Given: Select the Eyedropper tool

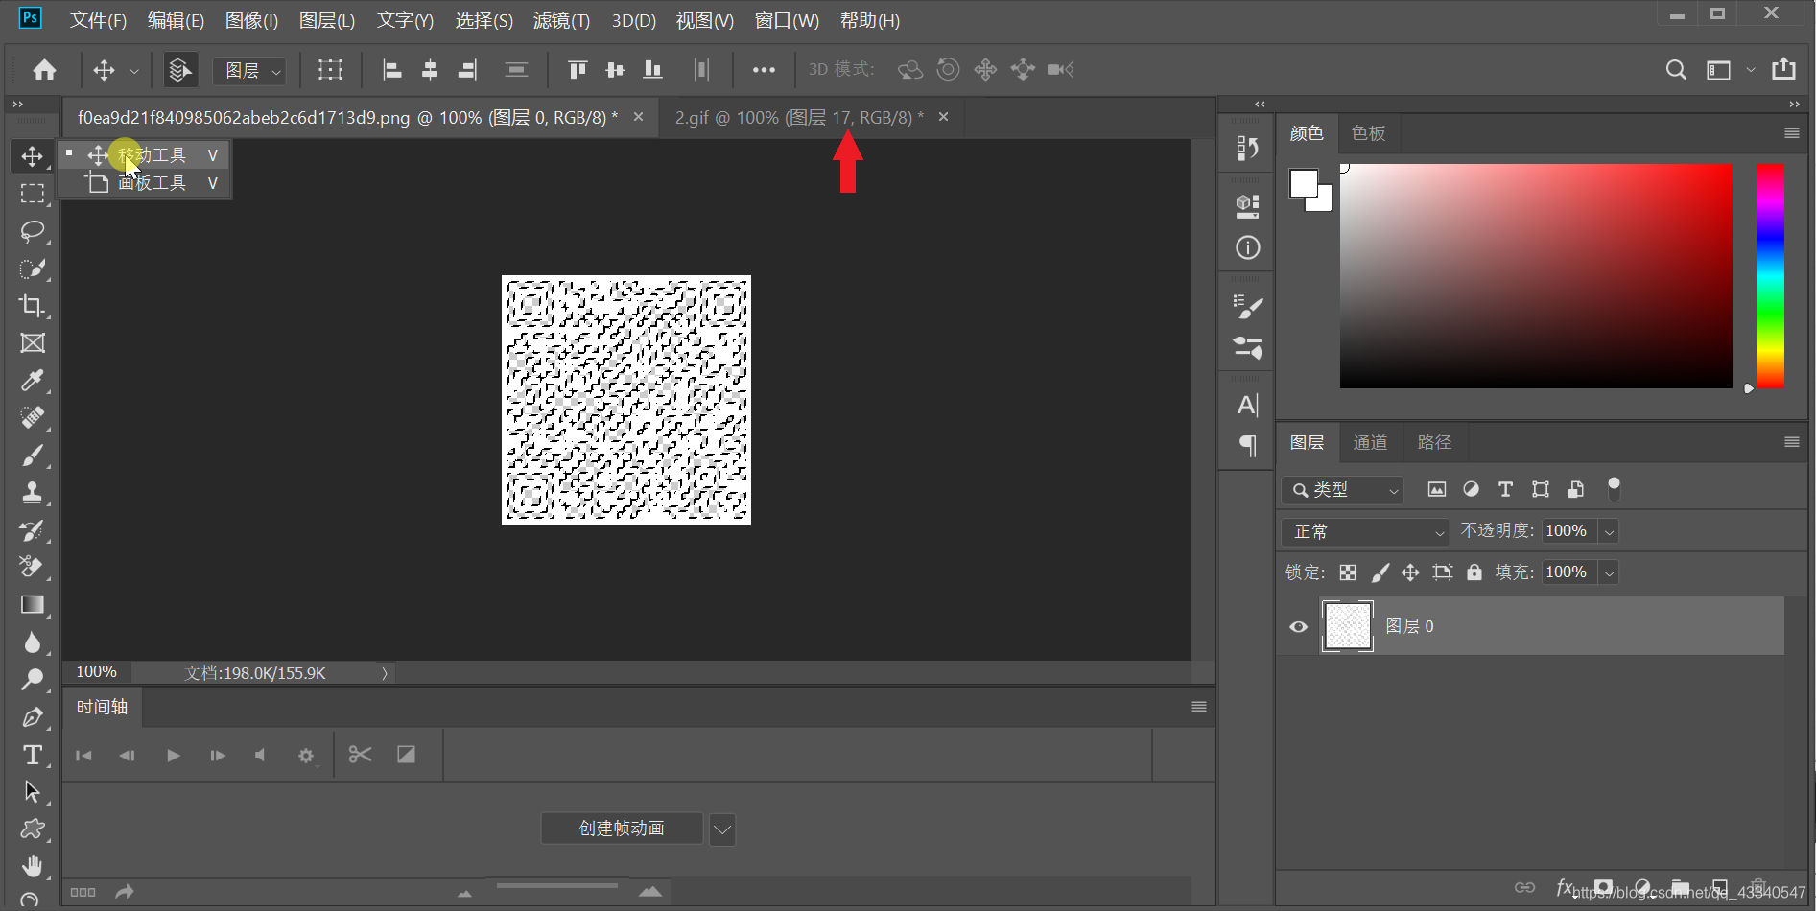Looking at the screenshot, I should [33, 381].
